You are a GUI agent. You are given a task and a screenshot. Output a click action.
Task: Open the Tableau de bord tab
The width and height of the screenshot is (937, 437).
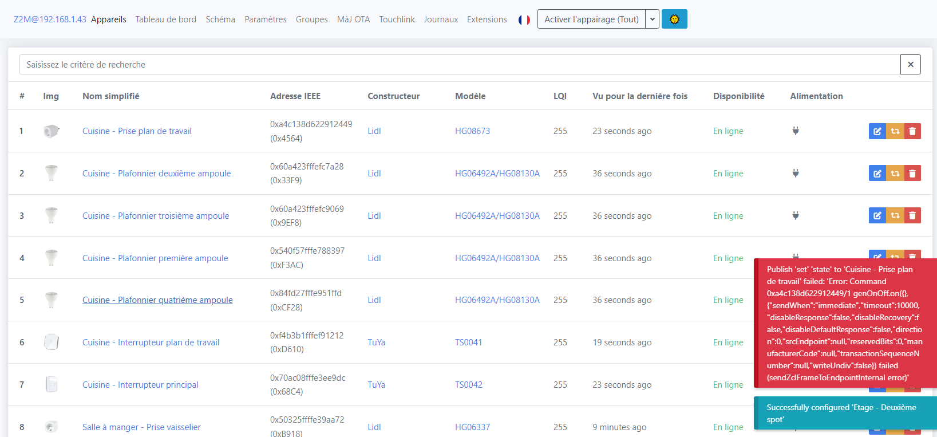coord(165,19)
